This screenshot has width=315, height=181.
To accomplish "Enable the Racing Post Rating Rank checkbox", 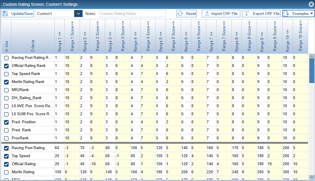I will coord(6,58).
